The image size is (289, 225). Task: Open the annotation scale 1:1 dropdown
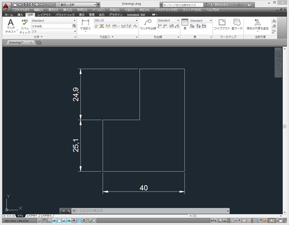pos(236,220)
